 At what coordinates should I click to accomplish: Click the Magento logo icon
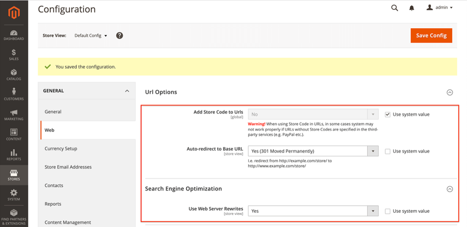pos(14,12)
